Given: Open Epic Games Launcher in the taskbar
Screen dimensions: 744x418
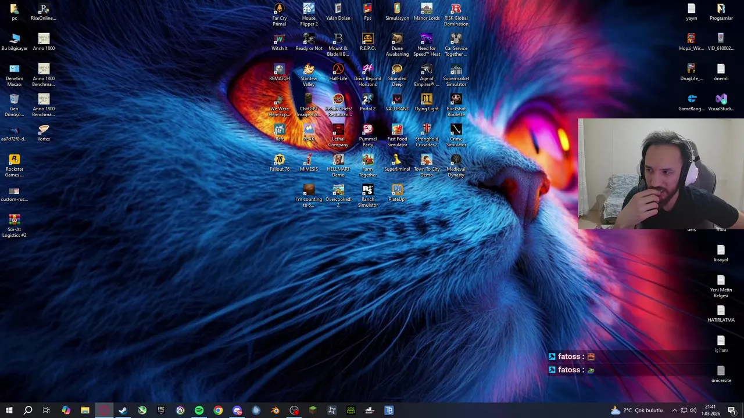Looking at the screenshot, I should pyautogui.click(x=161, y=410).
